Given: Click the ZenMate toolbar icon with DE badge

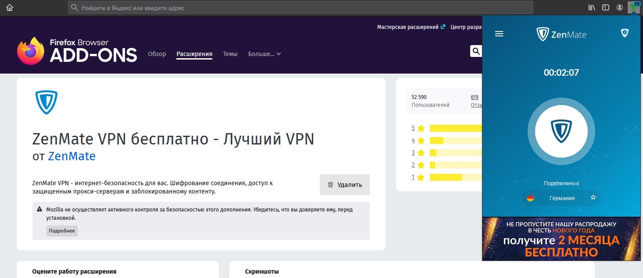Looking at the screenshot, I should point(634,7).
